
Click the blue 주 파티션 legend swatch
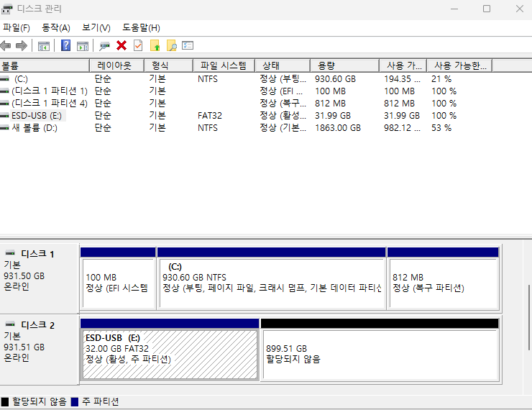tap(75, 402)
